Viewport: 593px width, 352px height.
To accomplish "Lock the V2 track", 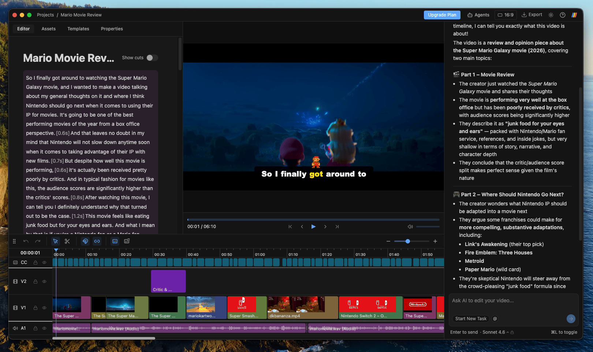I will (x=36, y=281).
